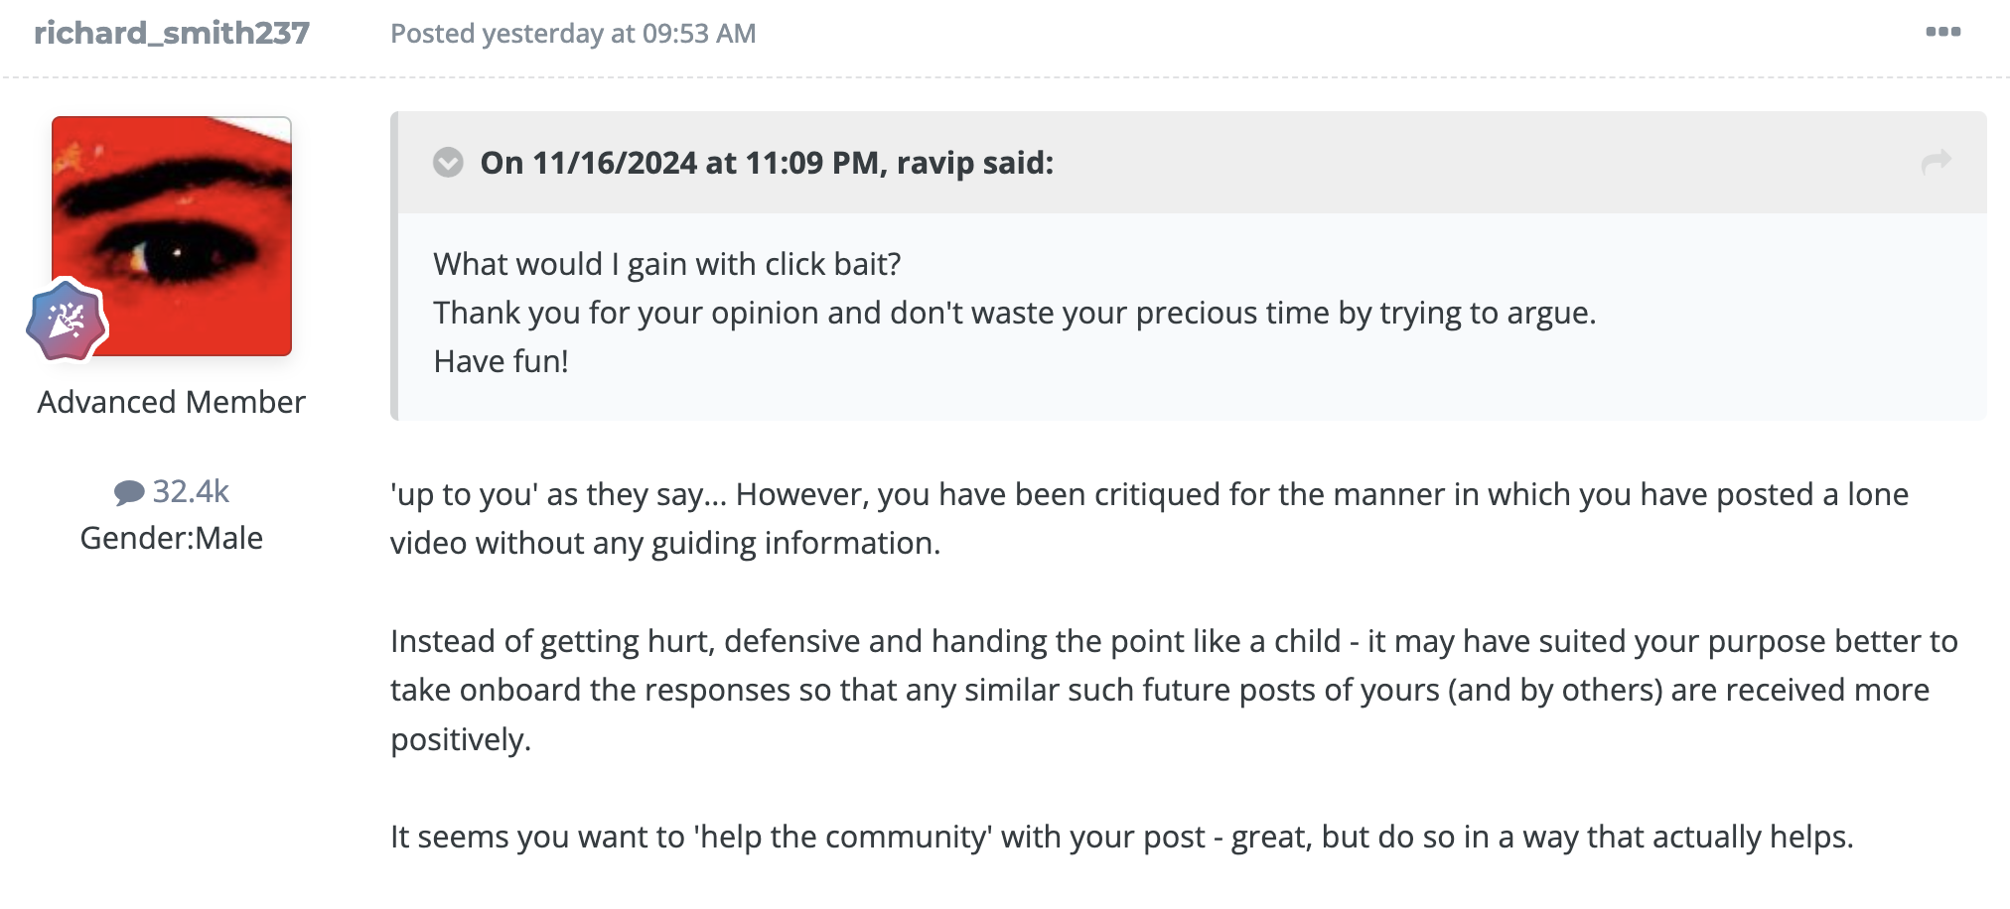Image resolution: width=2010 pixels, height=909 pixels.
Task: Open richard_smith237 profile from username
Action: (x=172, y=33)
